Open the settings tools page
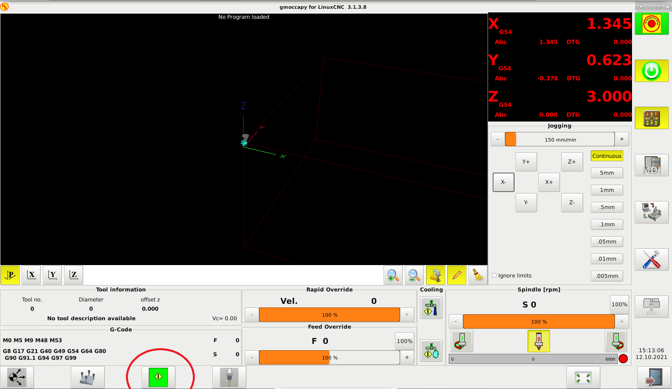The image size is (672, 389). [651, 259]
